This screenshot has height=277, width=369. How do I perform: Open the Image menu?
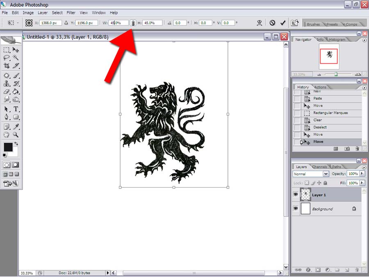[x=28, y=13]
